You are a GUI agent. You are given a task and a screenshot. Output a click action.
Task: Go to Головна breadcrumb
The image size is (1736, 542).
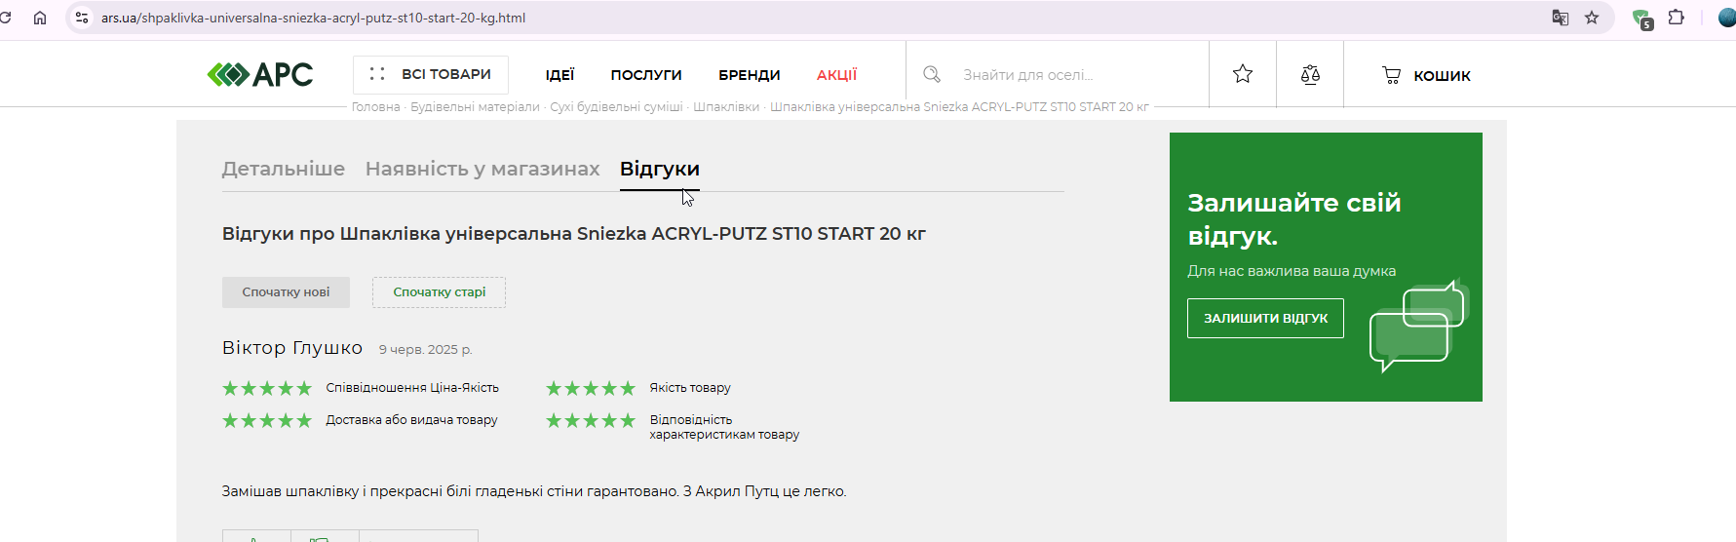[x=375, y=107]
